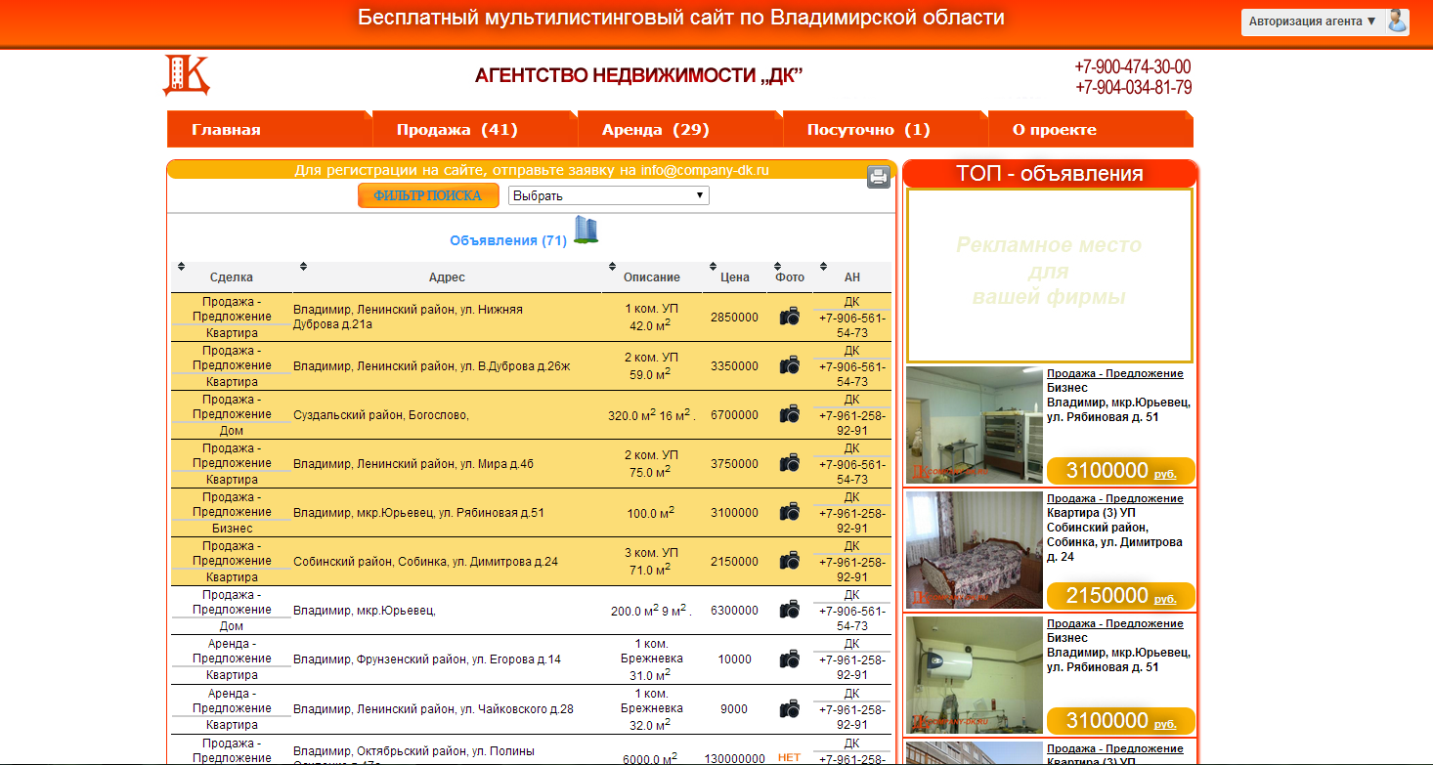The image size is (1433, 765).
Task: View camera icon for В.Дуброва д.26ж listing
Action: 790,365
